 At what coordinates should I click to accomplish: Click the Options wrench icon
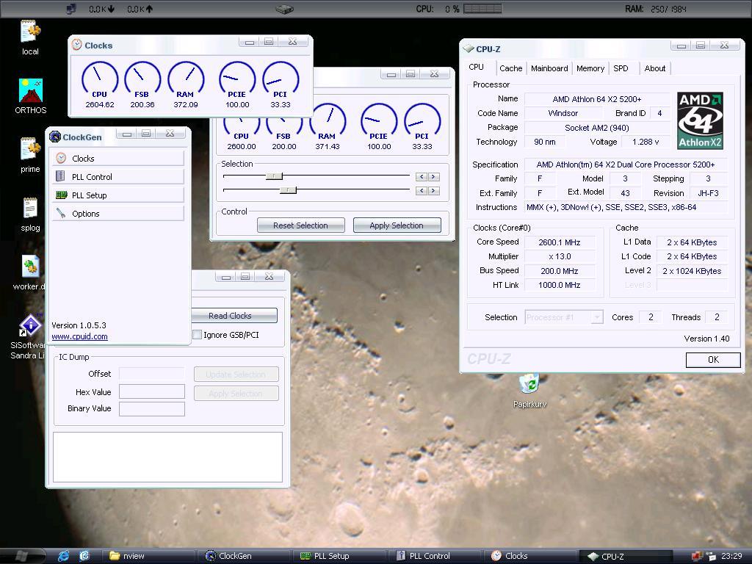pos(61,213)
